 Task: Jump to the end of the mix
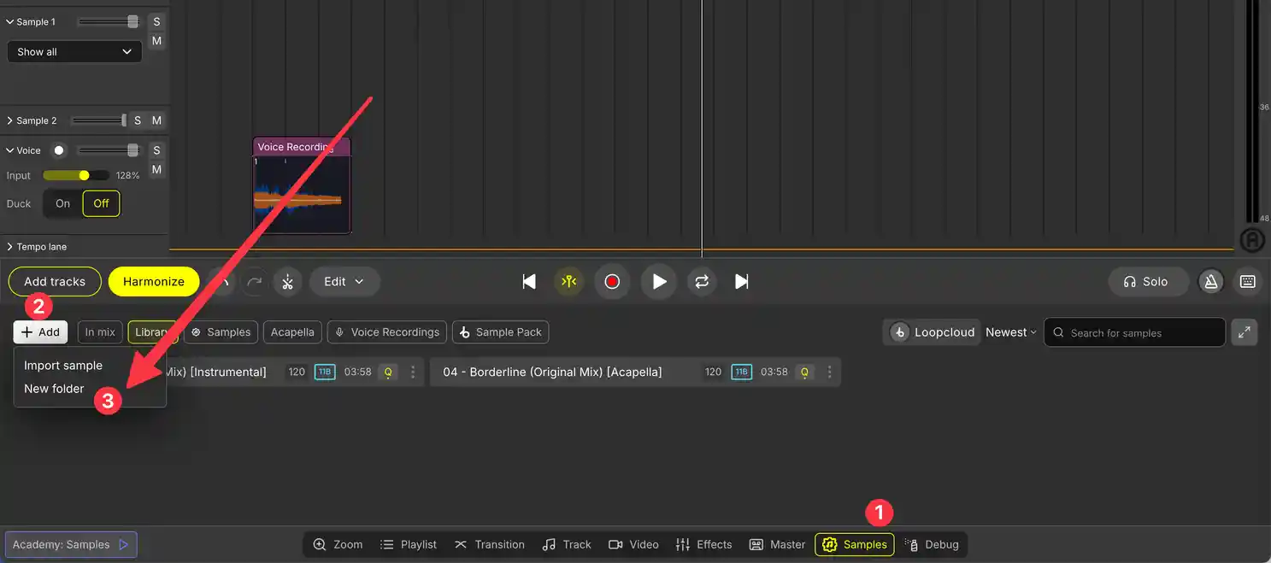[x=742, y=282]
